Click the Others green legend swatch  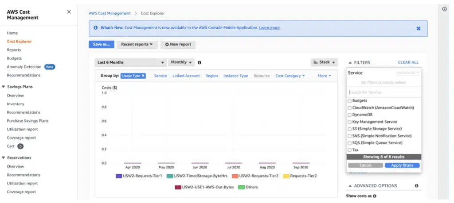(241, 187)
